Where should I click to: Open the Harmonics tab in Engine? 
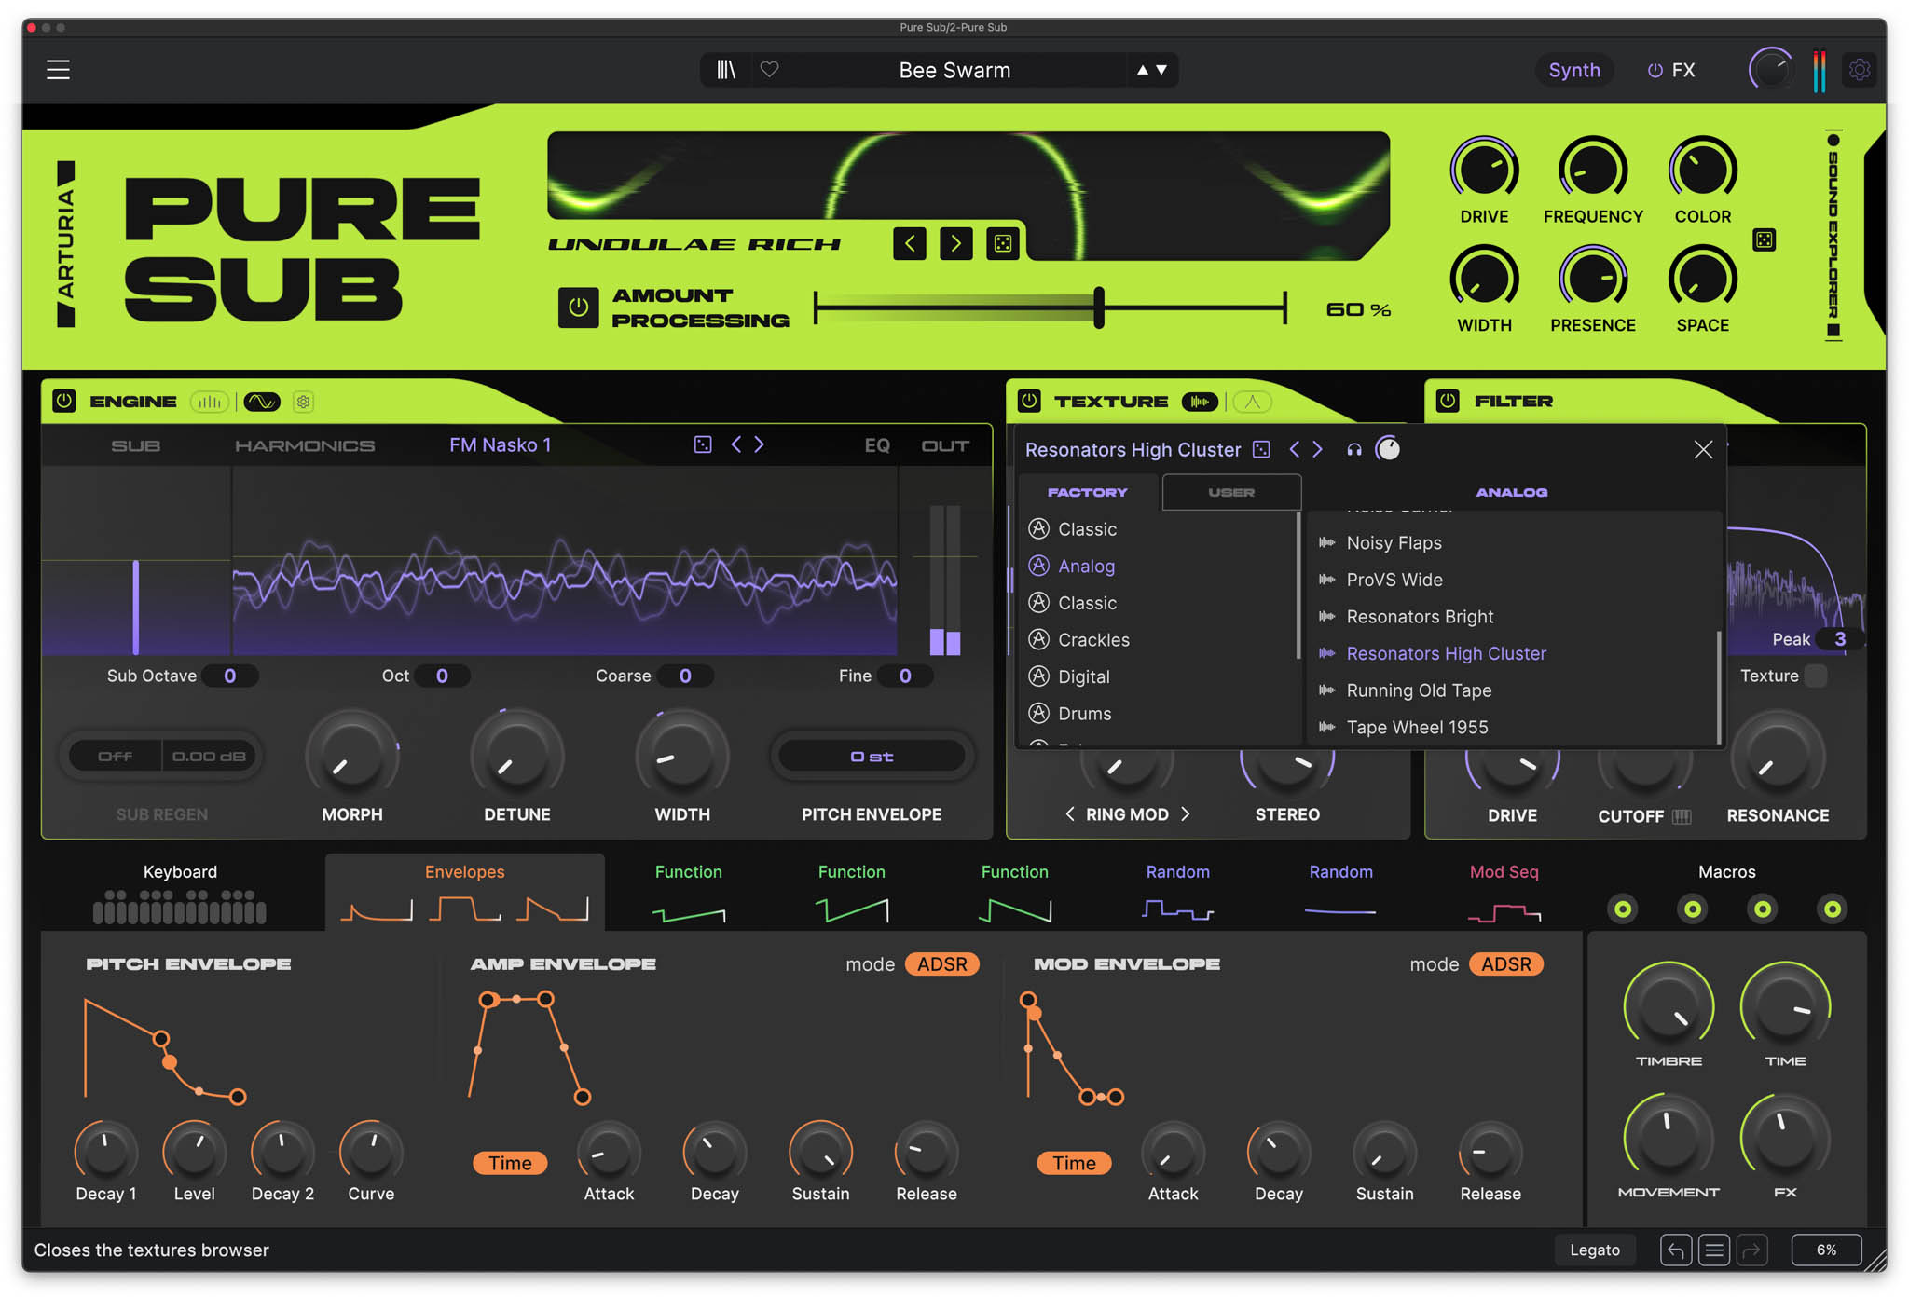pyautogui.click(x=305, y=445)
